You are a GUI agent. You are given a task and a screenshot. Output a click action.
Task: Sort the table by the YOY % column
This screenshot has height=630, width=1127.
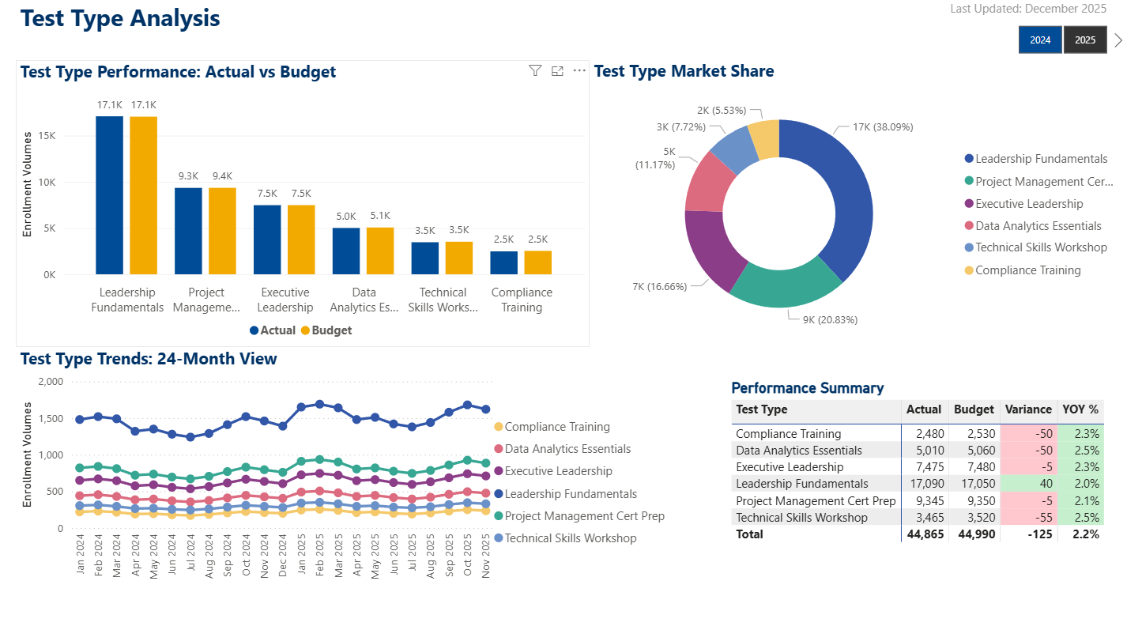pyautogui.click(x=1080, y=409)
